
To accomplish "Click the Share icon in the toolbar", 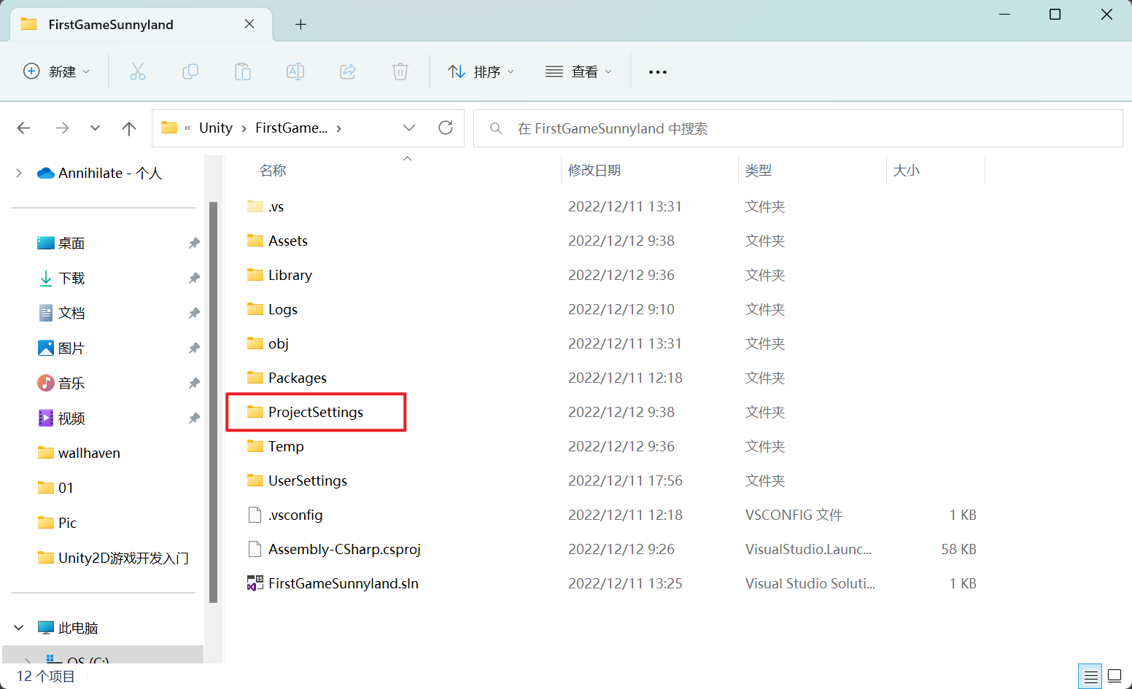I will tap(348, 71).
